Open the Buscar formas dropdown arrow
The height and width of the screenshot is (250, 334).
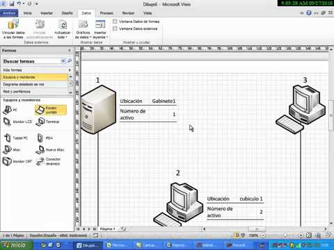[x=63, y=61]
